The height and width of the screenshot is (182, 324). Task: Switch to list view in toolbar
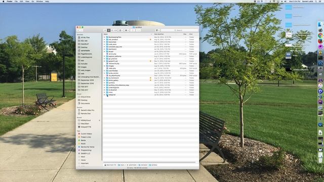click(x=109, y=30)
